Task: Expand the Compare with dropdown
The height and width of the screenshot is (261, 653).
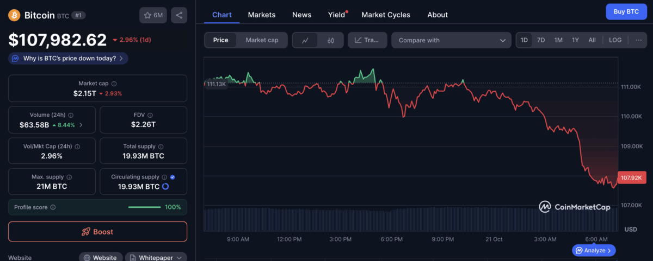Action: (451, 40)
